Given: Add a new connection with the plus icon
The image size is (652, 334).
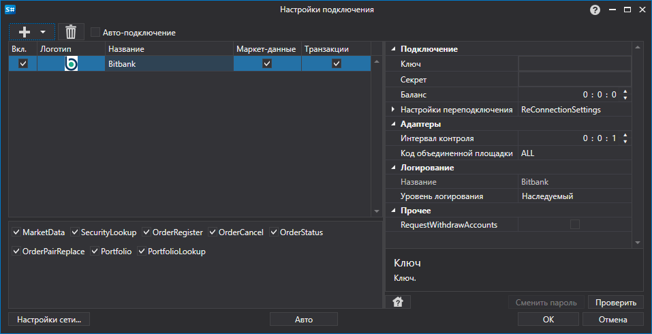Looking at the screenshot, I should (25, 32).
